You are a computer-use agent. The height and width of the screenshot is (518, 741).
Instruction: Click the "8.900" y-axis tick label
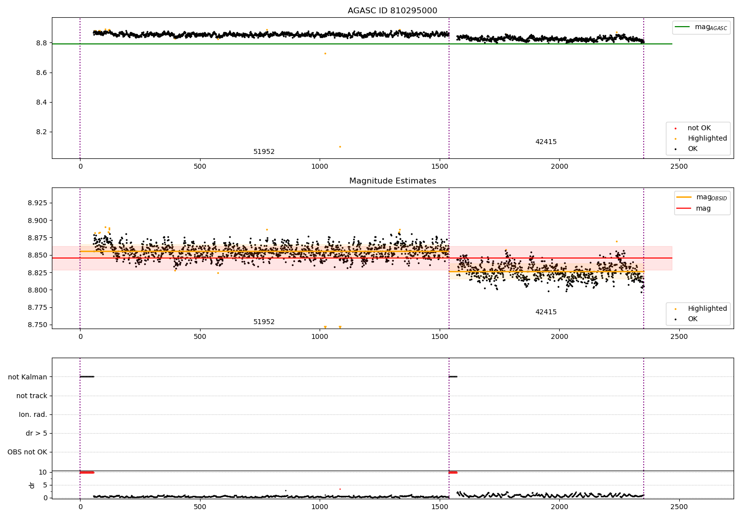click(x=38, y=221)
